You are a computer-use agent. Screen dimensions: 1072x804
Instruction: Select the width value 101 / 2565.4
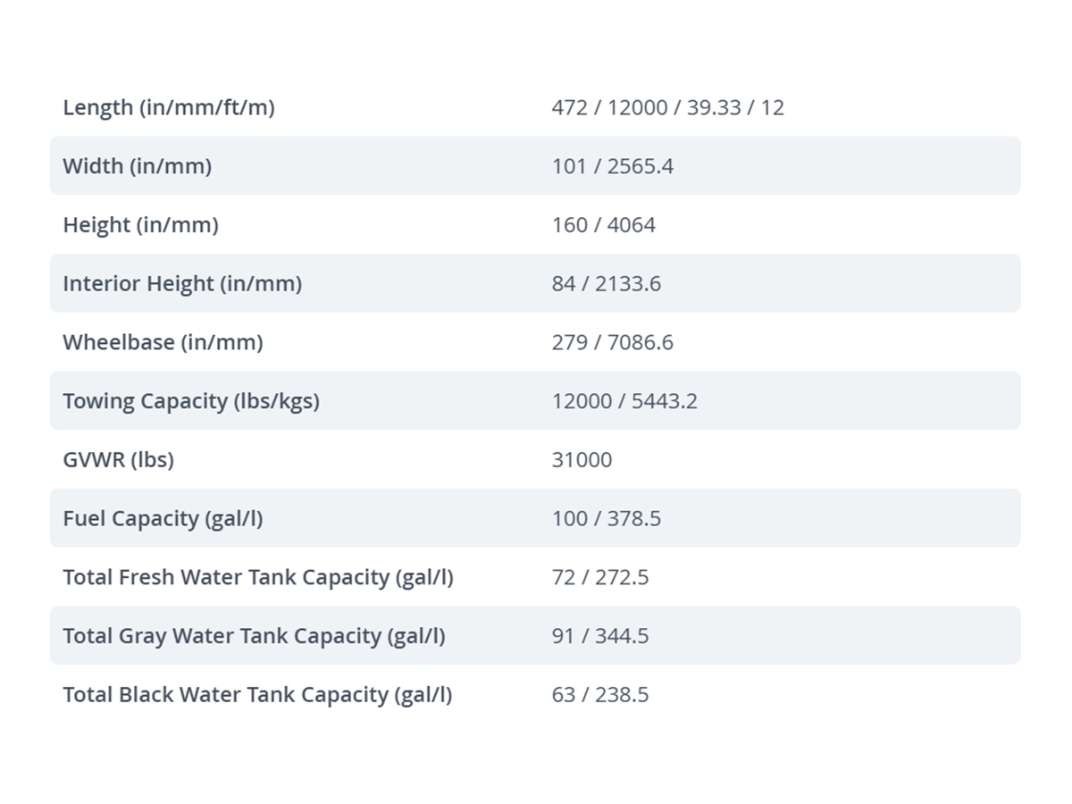point(613,166)
